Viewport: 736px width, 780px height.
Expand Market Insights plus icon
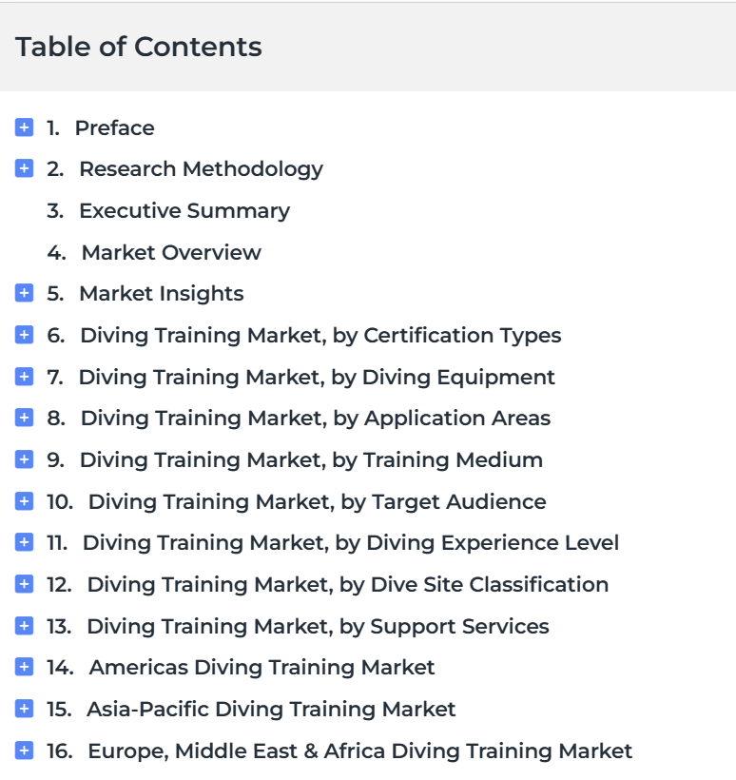[x=25, y=294]
